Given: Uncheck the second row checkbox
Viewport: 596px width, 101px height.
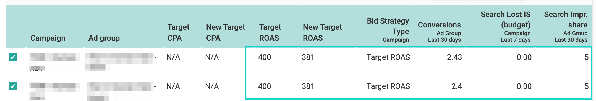Looking at the screenshot, I should click(x=13, y=86).
